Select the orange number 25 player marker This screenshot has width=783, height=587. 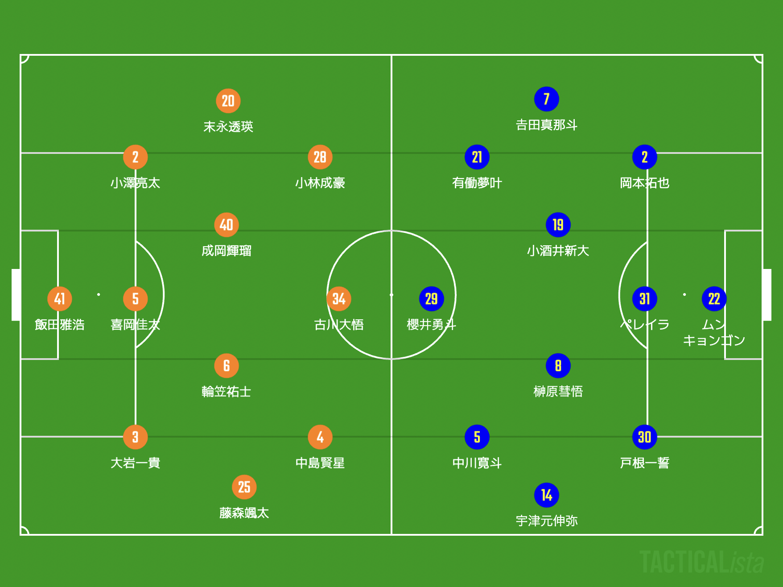tap(244, 487)
